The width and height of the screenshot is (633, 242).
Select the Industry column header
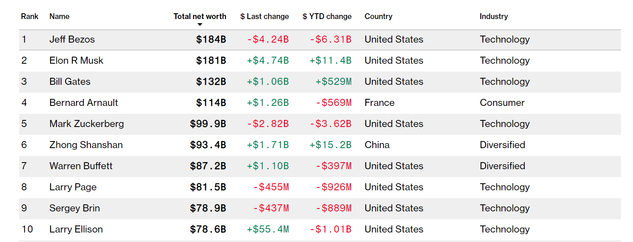click(494, 17)
